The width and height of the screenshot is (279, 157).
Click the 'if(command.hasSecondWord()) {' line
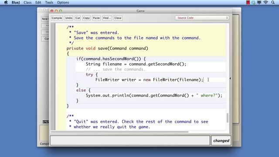[111, 59]
